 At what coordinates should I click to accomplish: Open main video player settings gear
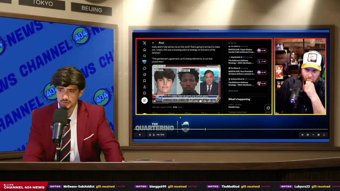[x=318, y=135]
